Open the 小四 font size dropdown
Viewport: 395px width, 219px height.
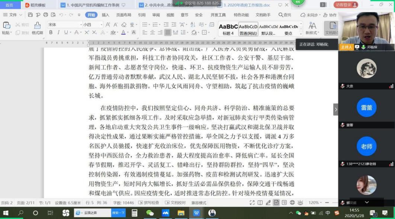pos(101,25)
